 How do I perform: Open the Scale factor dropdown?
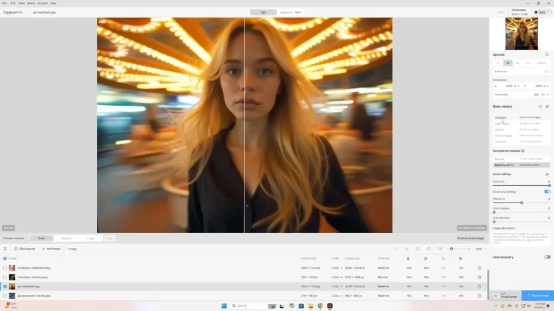[546, 71]
